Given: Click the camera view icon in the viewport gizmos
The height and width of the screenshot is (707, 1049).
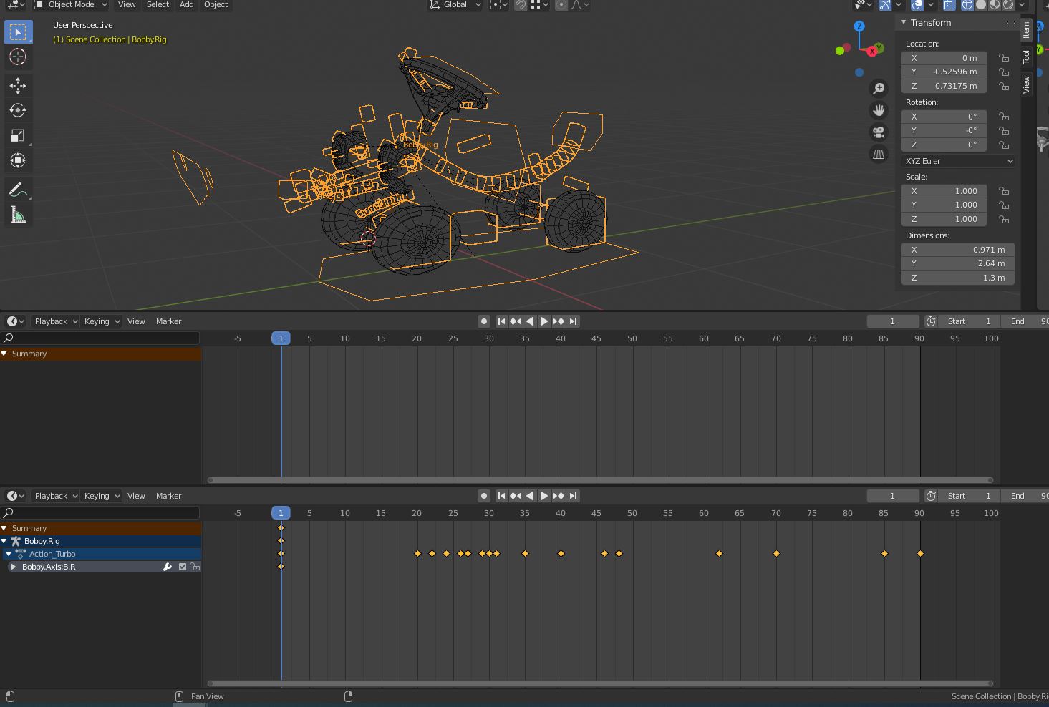Looking at the screenshot, I should pyautogui.click(x=879, y=132).
